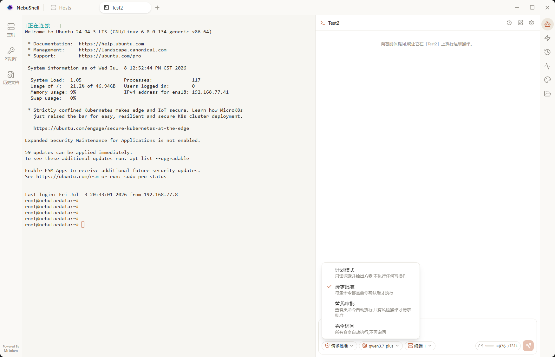Add a new tab with plus button
This screenshot has height=357, width=555.
157,8
